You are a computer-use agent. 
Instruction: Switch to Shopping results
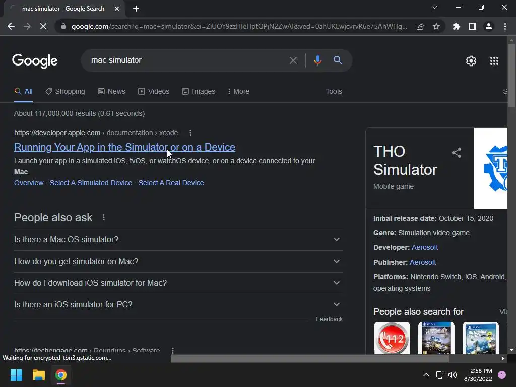(x=65, y=92)
